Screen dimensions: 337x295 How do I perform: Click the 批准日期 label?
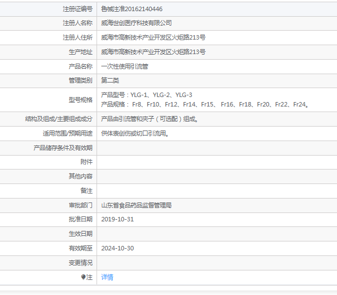[80, 219]
